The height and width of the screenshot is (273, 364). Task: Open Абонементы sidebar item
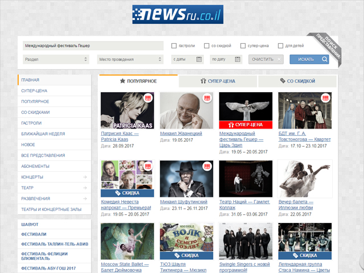[55, 166]
